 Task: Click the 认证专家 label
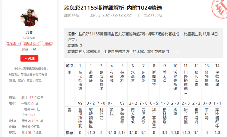(x=29, y=38)
